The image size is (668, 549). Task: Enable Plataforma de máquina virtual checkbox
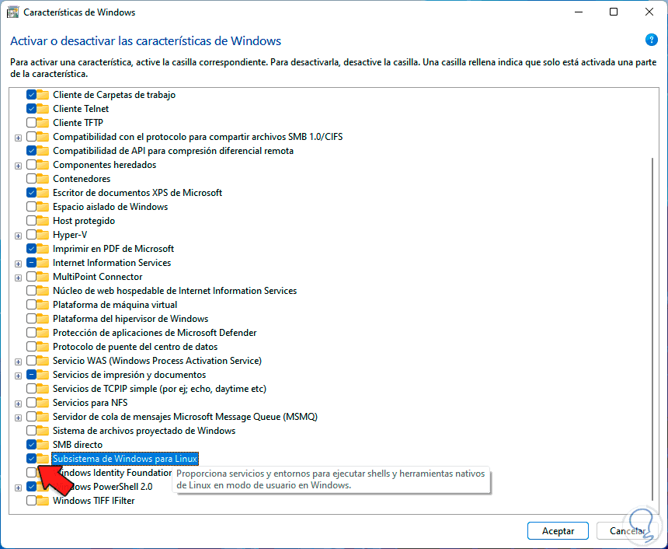coord(31,305)
